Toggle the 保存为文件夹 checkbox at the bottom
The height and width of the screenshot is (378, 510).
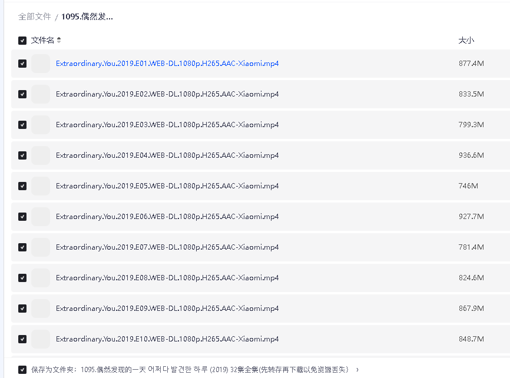[x=22, y=370]
